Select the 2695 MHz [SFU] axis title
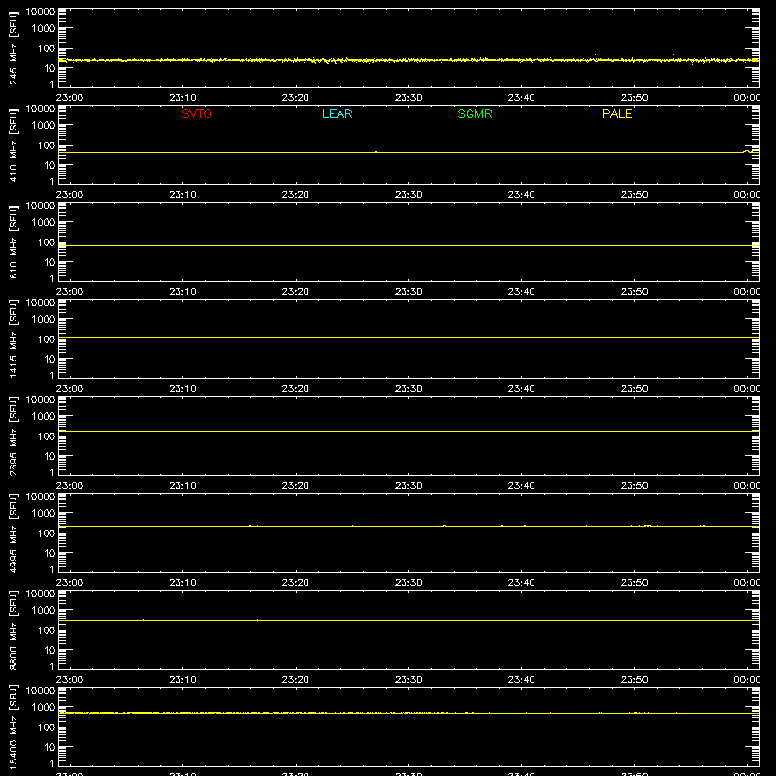Viewport: 776px width, 776px height. pyautogui.click(x=14, y=436)
